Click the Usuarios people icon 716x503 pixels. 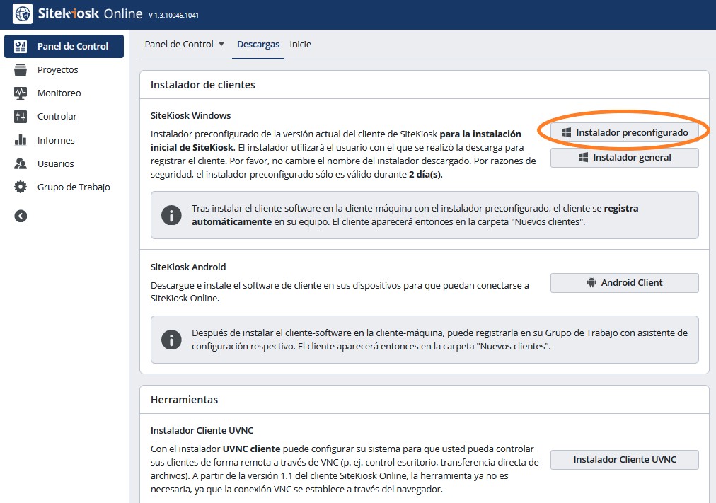tap(21, 163)
